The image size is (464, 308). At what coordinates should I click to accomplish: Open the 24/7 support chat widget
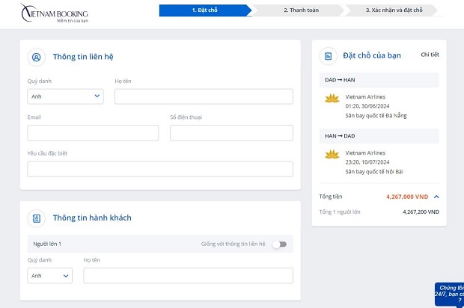tap(448, 294)
